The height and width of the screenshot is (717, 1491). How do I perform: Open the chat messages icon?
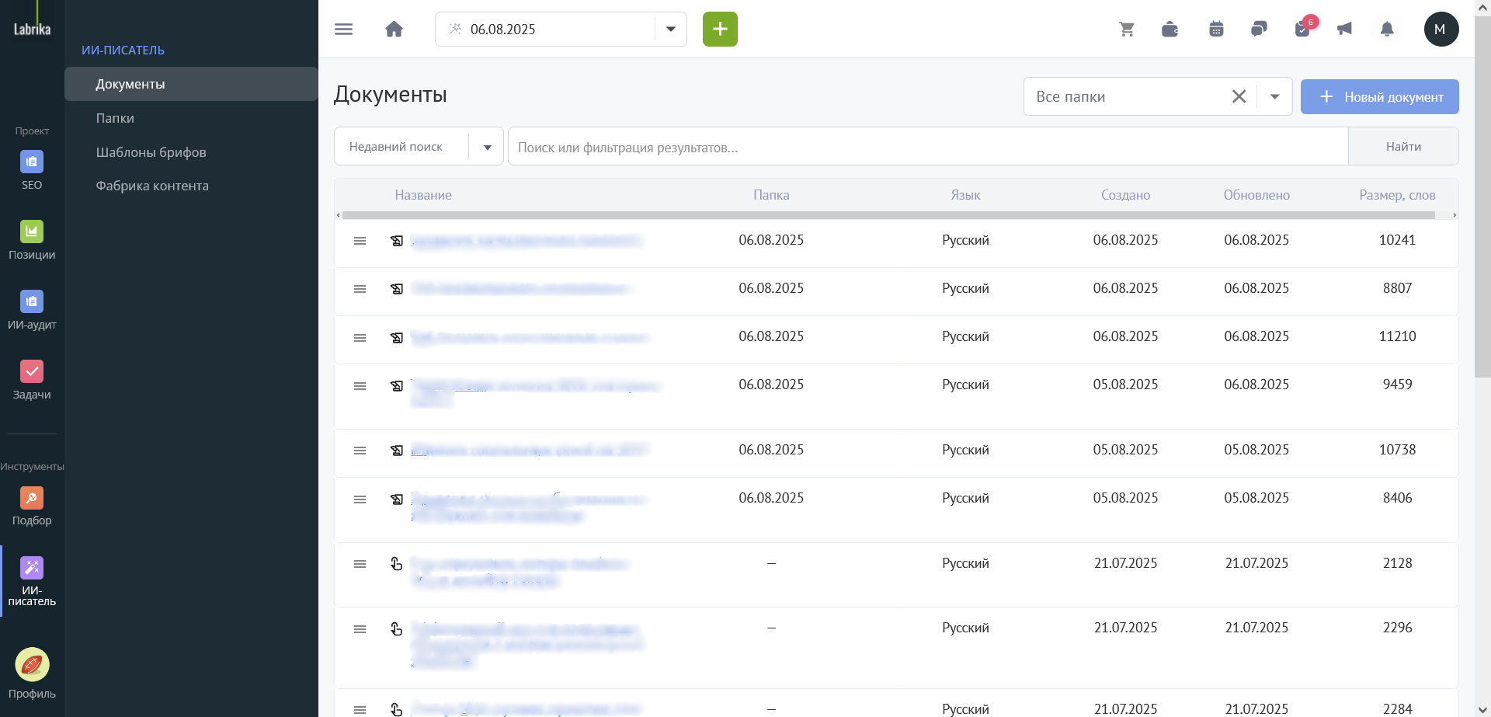coord(1259,30)
